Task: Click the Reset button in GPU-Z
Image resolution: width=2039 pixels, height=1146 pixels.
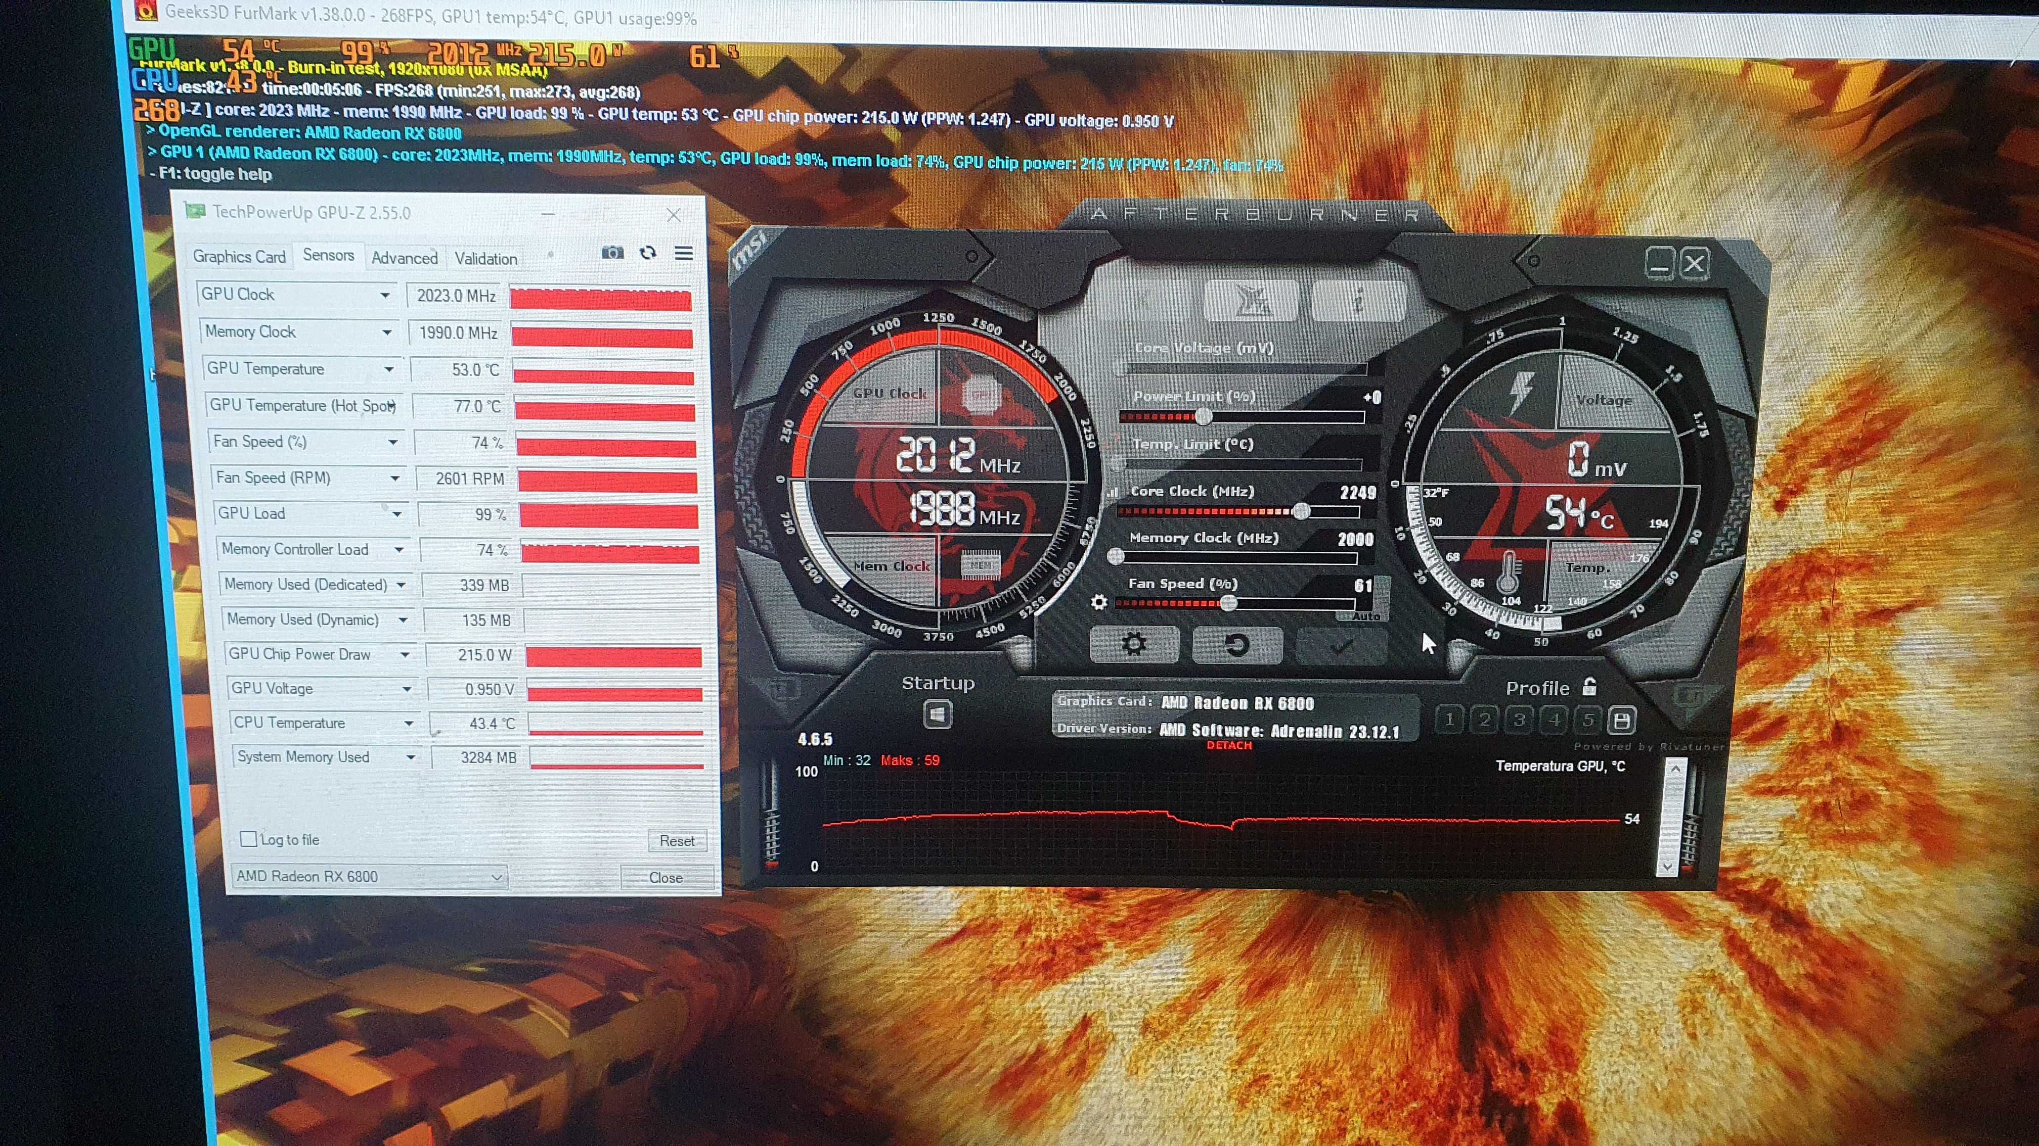Action: pos(677,841)
